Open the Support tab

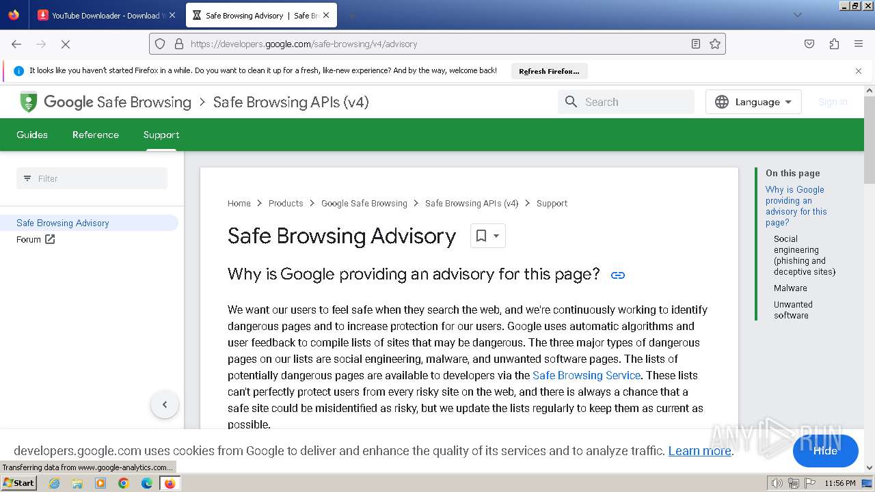[x=161, y=135]
